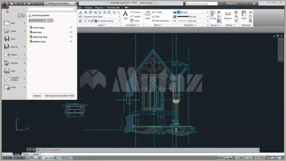Click the Options button

pos(37,96)
